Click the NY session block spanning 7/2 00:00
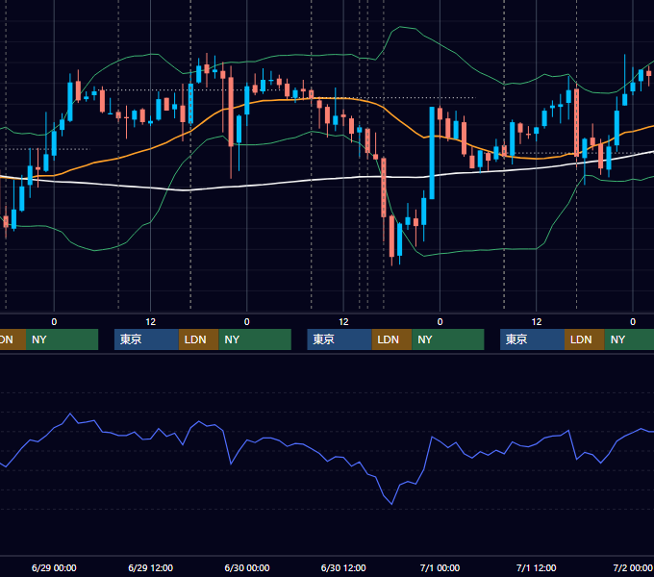Viewport: 654px width, 577px height. 629,339
